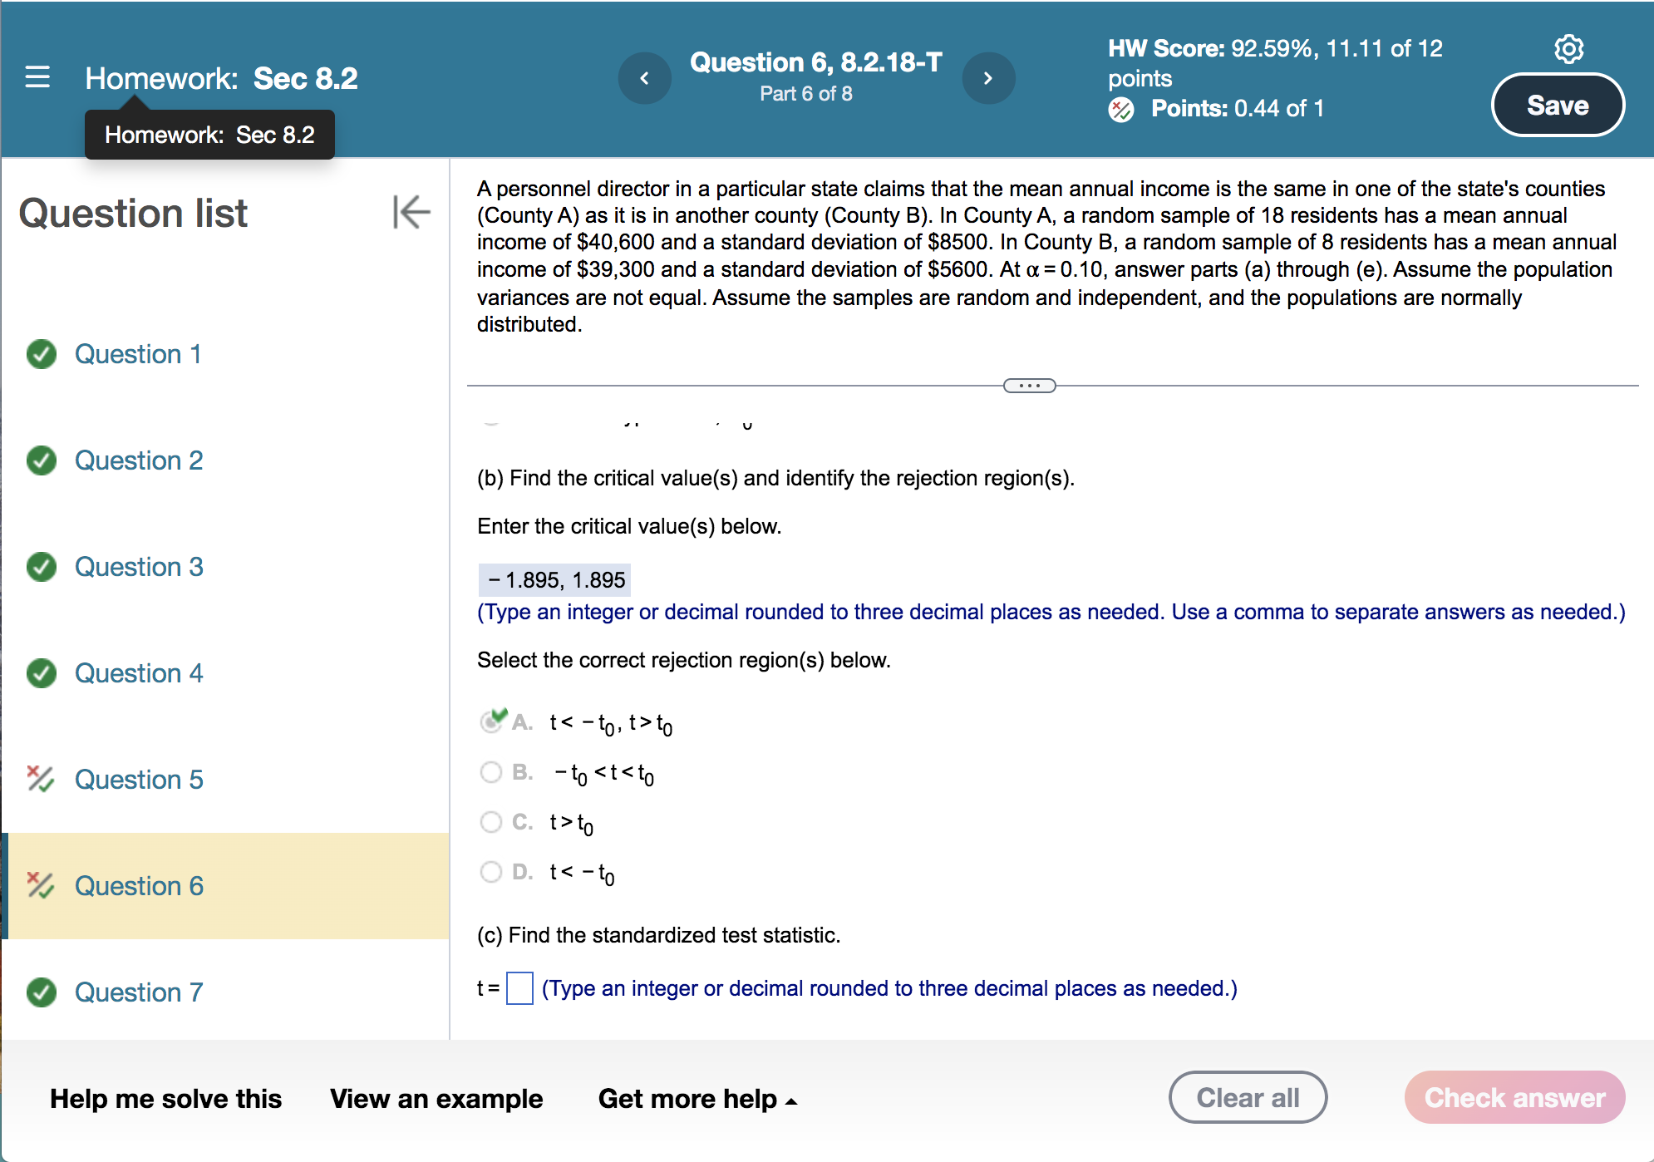Click the partial-credit icon beside Points
The width and height of the screenshot is (1654, 1162).
point(1121,109)
